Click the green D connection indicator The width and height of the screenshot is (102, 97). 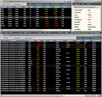click(83, 33)
